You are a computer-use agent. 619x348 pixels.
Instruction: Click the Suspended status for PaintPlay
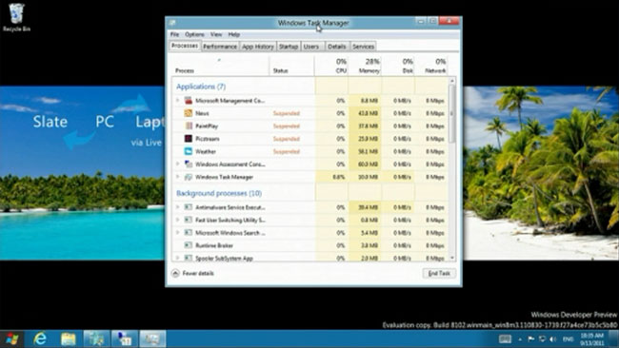[x=287, y=126]
